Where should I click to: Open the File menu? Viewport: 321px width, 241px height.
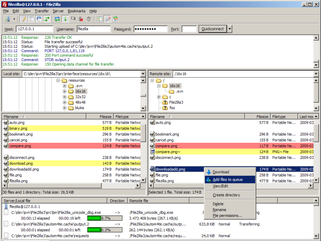6,11
